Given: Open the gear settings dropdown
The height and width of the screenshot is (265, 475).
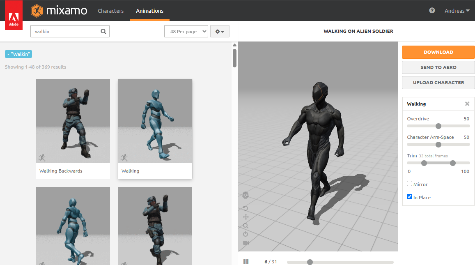Looking at the screenshot, I should pyautogui.click(x=220, y=31).
